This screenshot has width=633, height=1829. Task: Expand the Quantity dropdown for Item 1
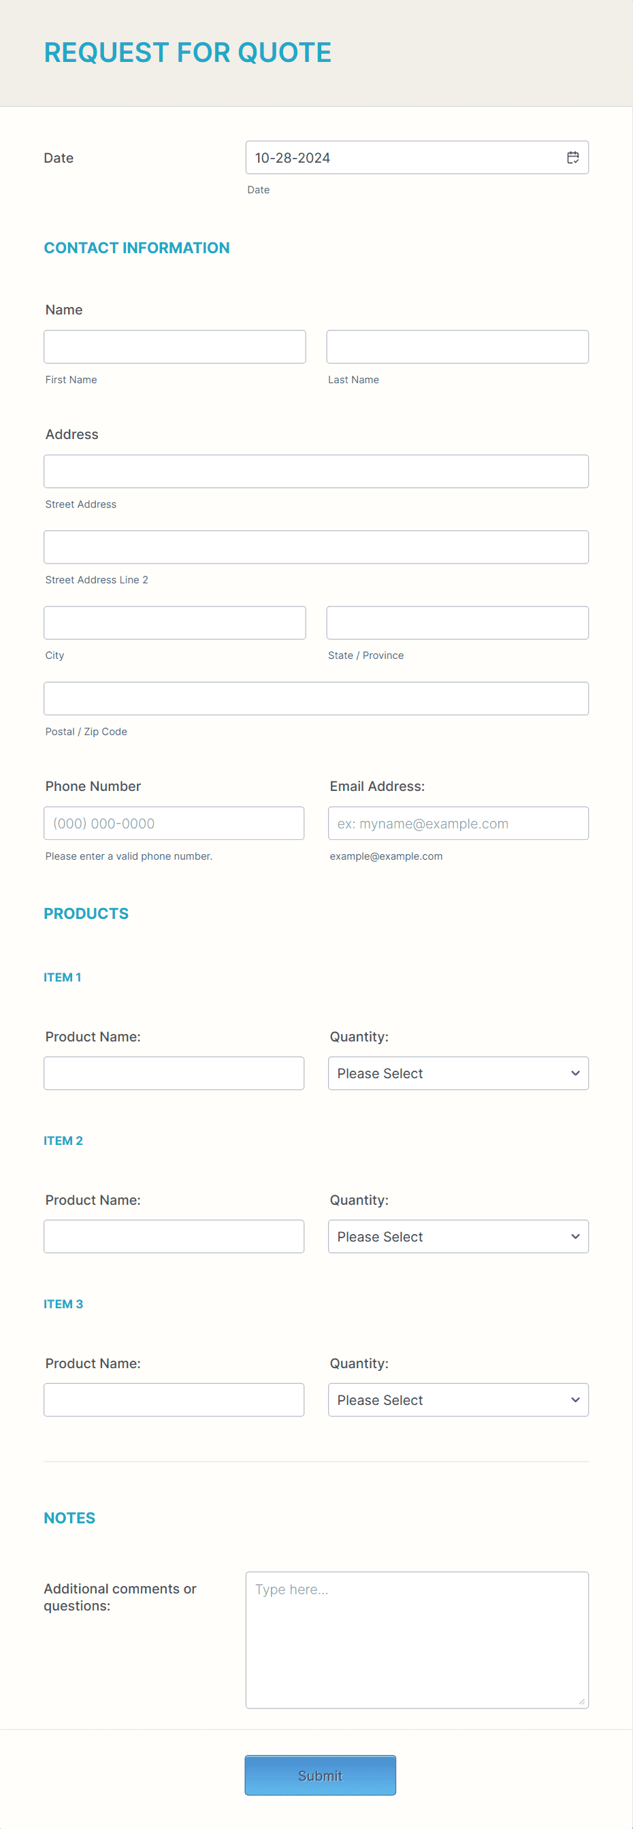(457, 1073)
